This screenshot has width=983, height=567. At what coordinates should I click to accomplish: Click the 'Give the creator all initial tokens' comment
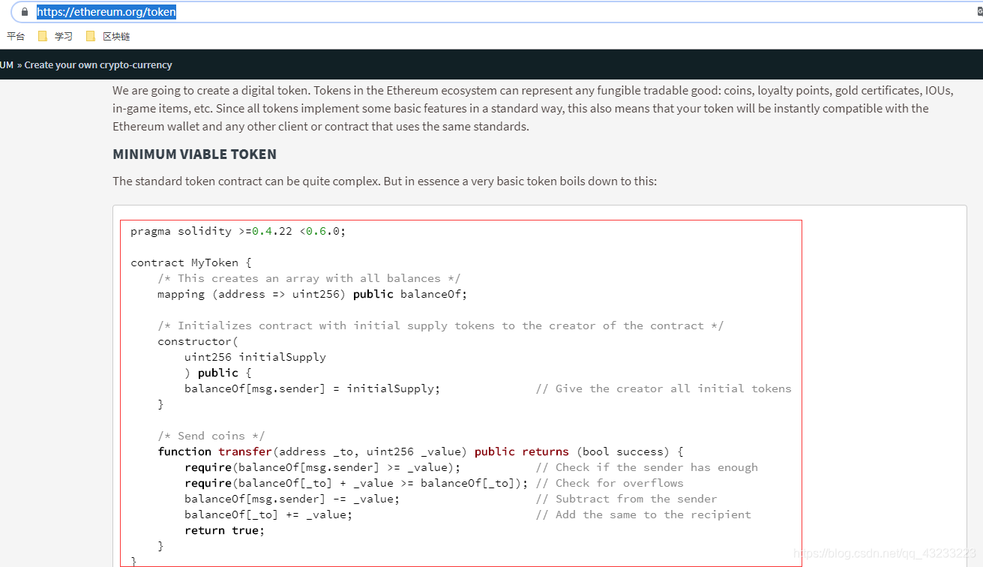click(x=664, y=388)
